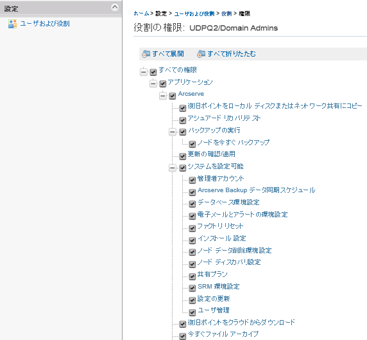
Task: Collapse the すべての権限 tree node
Action: [144, 72]
